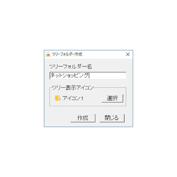Screen dimensions: 177x177
Task: Click the padlock app icon in title bar
Action: click(x=48, y=54)
